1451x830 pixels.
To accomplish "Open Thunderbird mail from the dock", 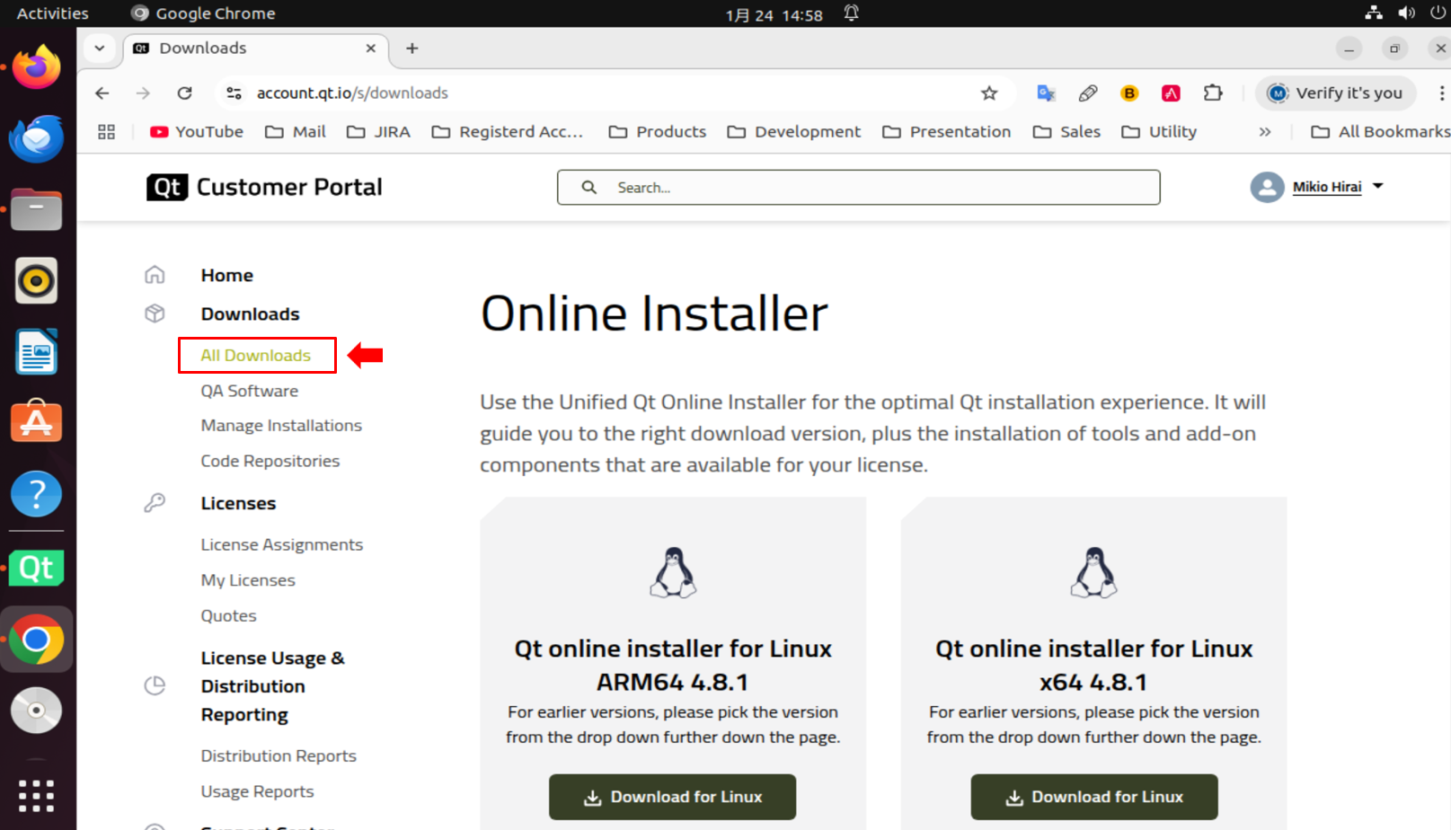I will point(36,139).
